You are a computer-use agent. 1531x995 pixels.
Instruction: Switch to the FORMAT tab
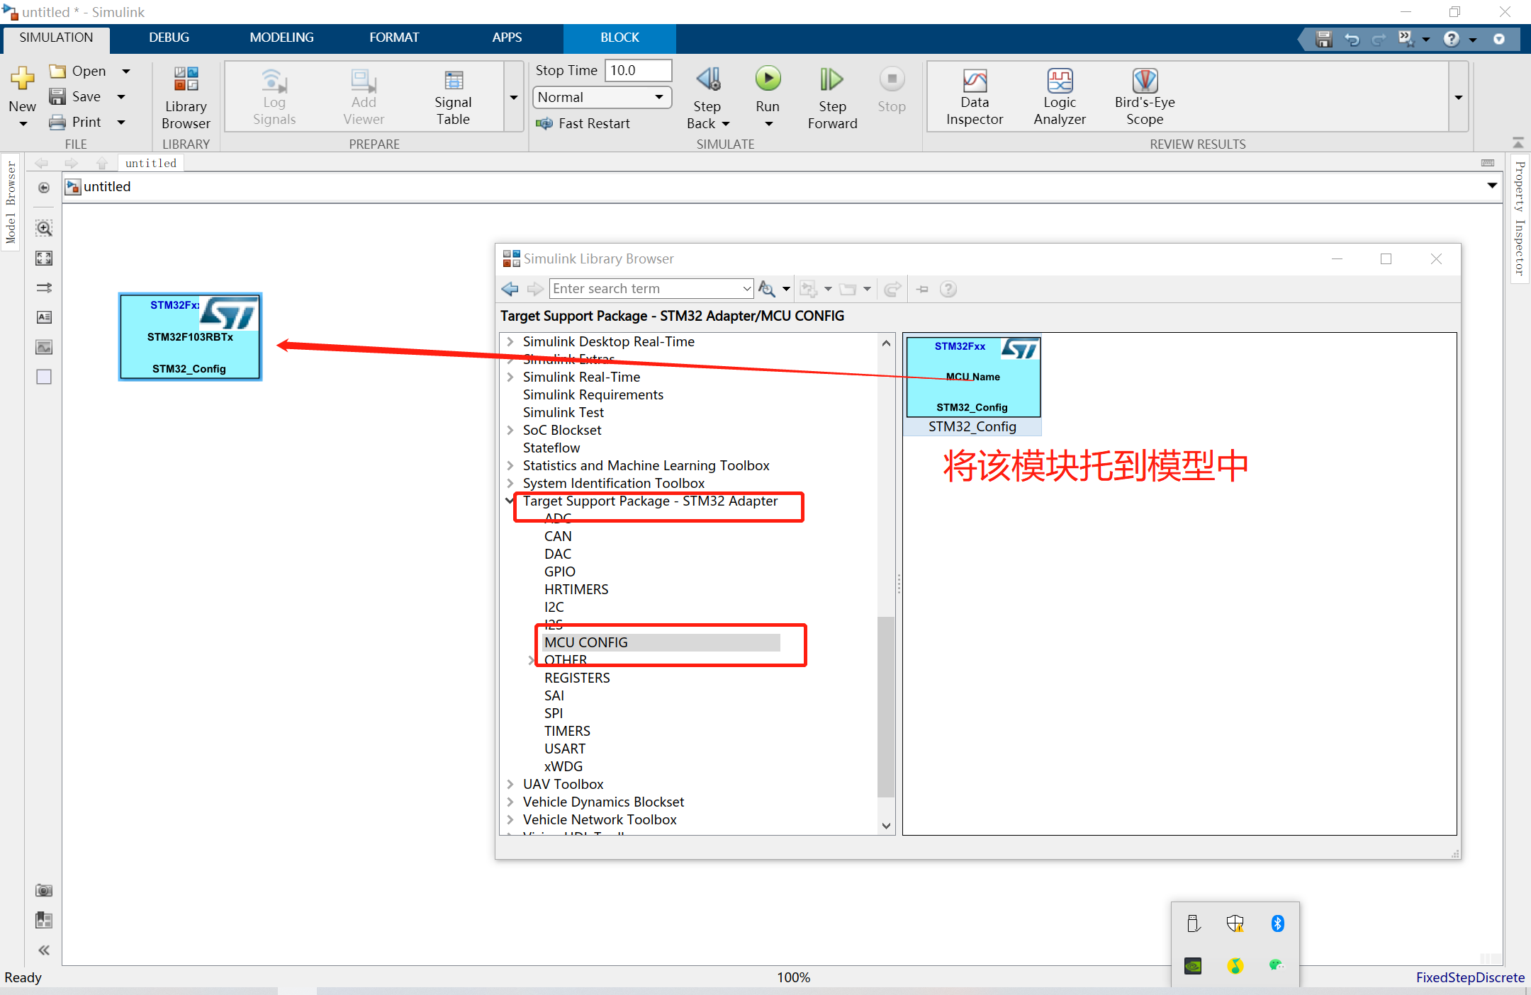pos(394,38)
